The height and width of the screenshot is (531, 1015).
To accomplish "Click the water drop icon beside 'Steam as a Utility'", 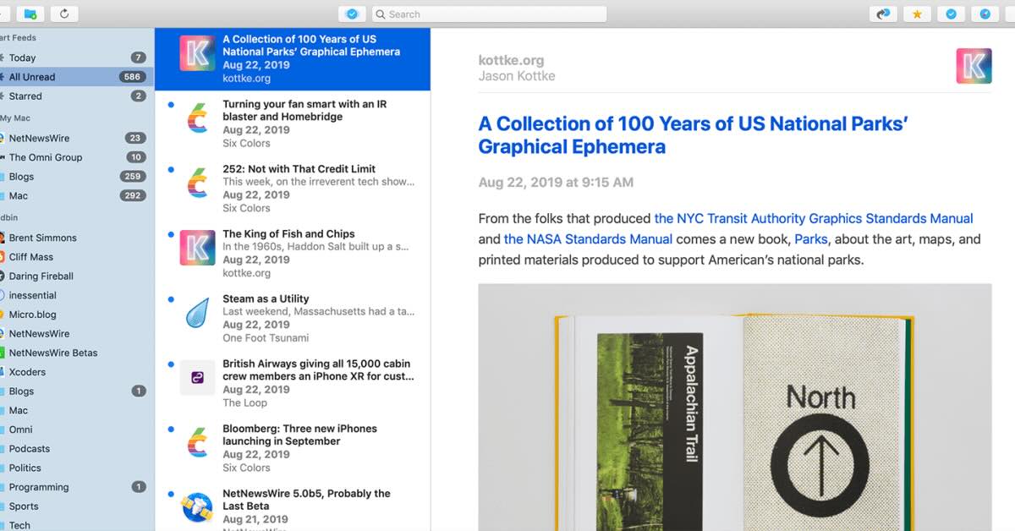I will tap(197, 313).
